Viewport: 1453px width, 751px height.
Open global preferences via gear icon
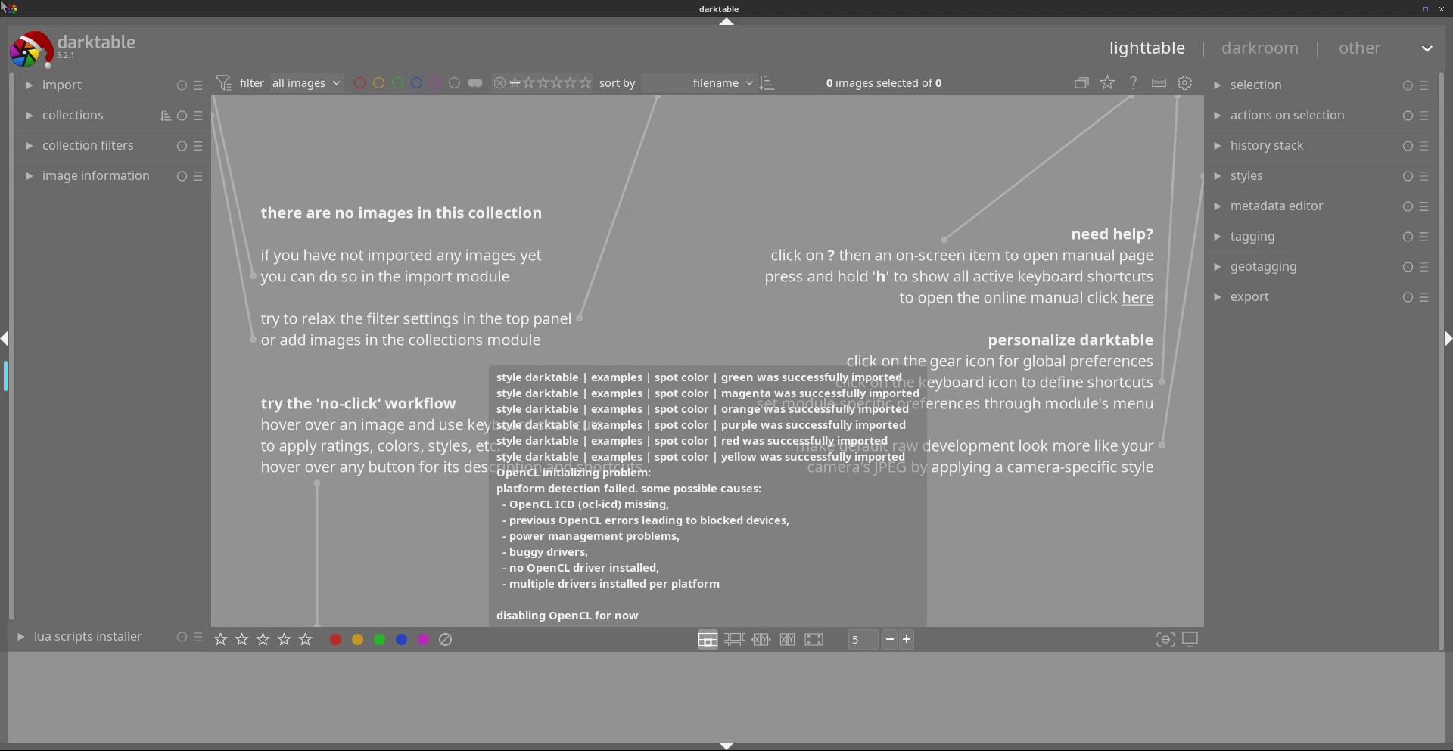1184,83
